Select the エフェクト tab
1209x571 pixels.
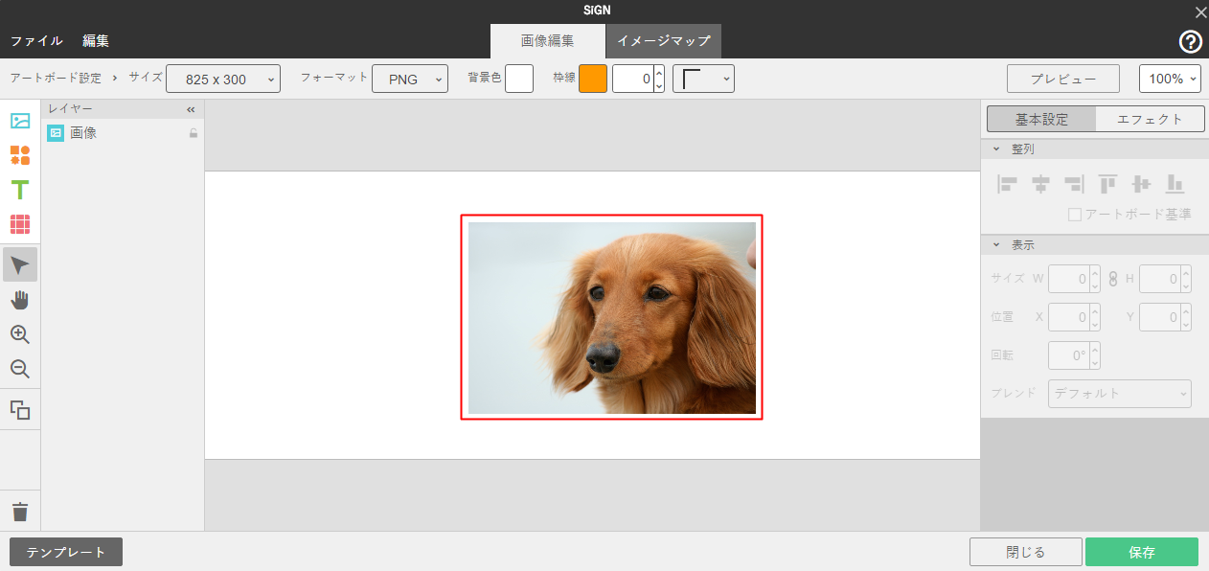click(1150, 119)
